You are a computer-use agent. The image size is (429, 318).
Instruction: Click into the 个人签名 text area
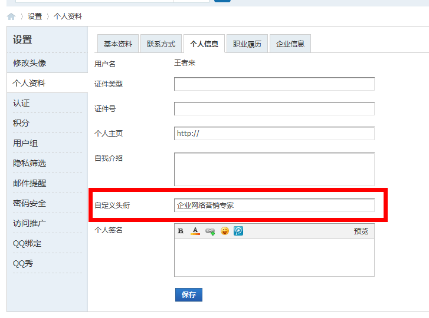pyautogui.click(x=274, y=258)
